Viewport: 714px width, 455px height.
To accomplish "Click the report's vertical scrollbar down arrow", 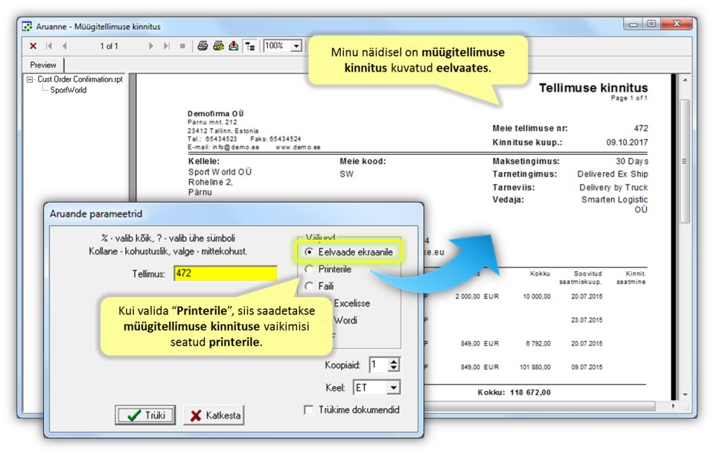I will (x=685, y=395).
